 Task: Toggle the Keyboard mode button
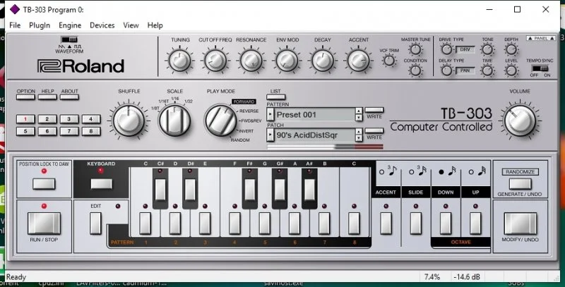(101, 184)
